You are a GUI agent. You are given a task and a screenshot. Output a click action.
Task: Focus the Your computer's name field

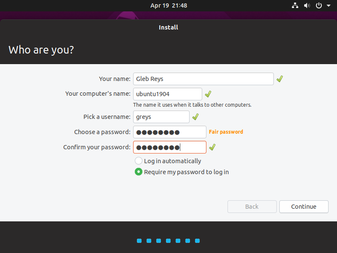tap(167, 94)
